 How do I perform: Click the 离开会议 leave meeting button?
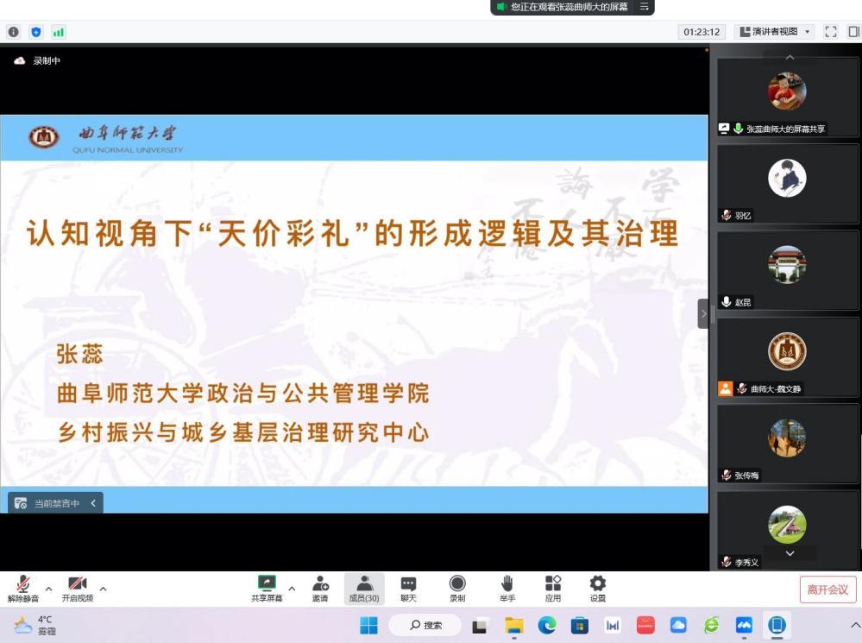(x=827, y=589)
